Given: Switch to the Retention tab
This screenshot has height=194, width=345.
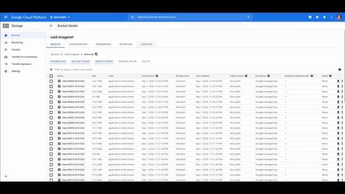Looking at the screenshot, I should [126, 44].
